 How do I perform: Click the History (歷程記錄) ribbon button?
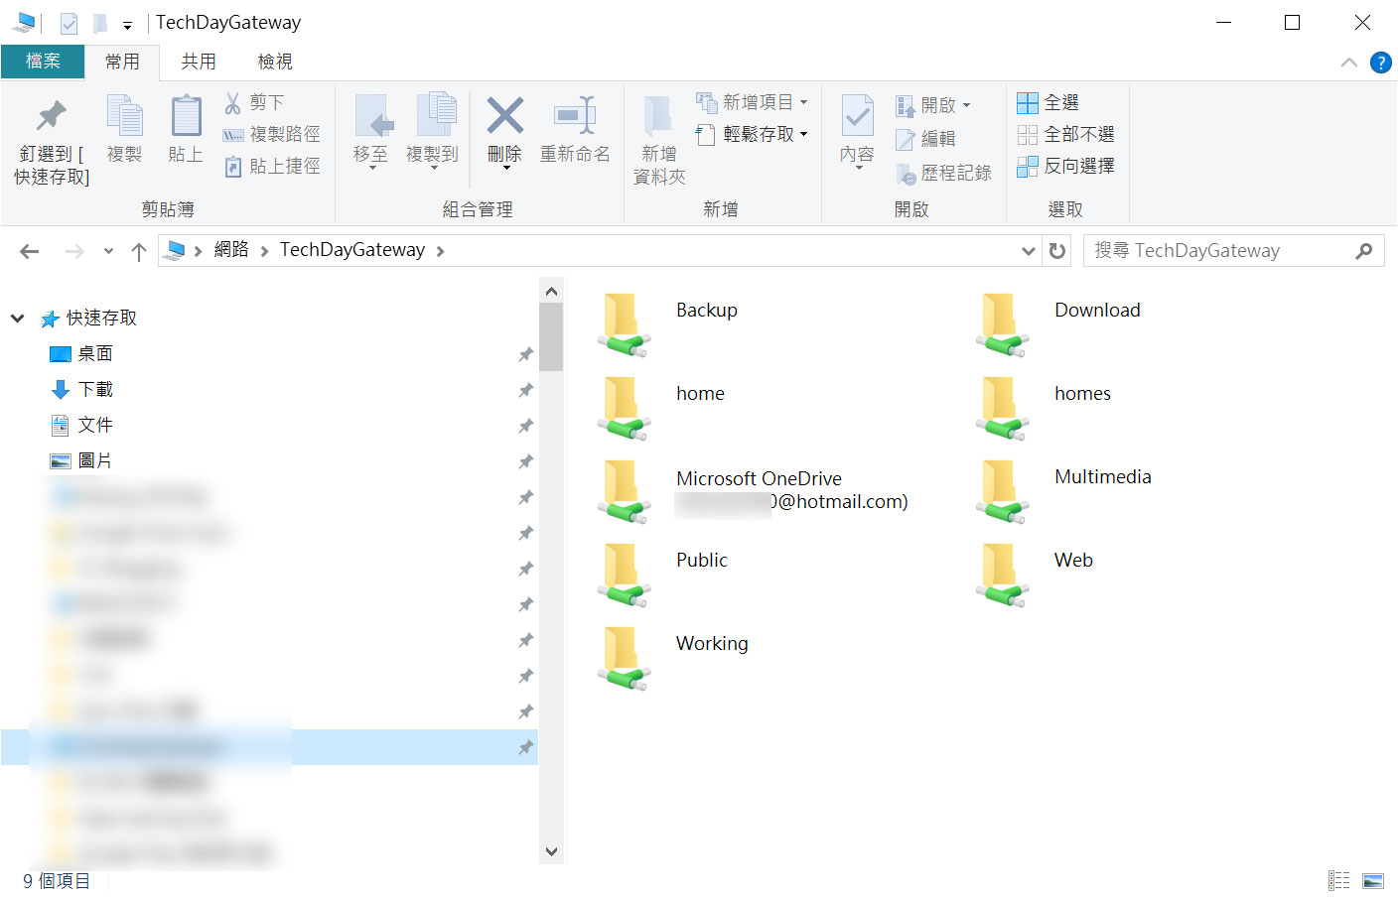pos(944,173)
